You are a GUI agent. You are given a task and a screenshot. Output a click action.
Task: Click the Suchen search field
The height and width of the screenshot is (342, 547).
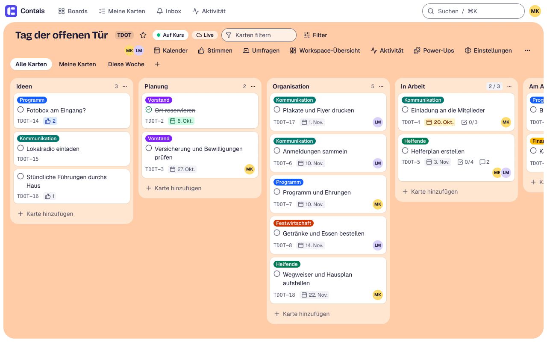473,11
